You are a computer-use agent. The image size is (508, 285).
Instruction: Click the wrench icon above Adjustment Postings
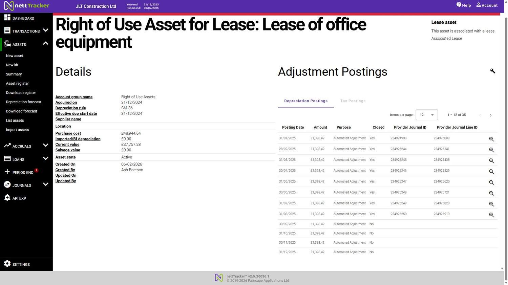[x=493, y=71]
